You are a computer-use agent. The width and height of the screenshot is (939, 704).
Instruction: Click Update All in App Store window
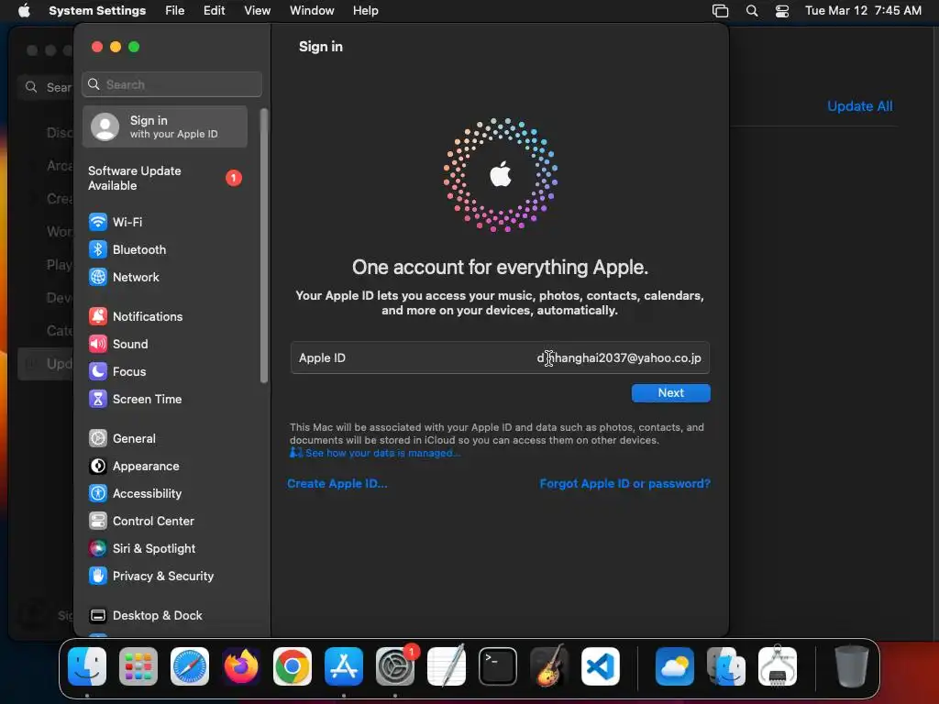[x=859, y=106]
